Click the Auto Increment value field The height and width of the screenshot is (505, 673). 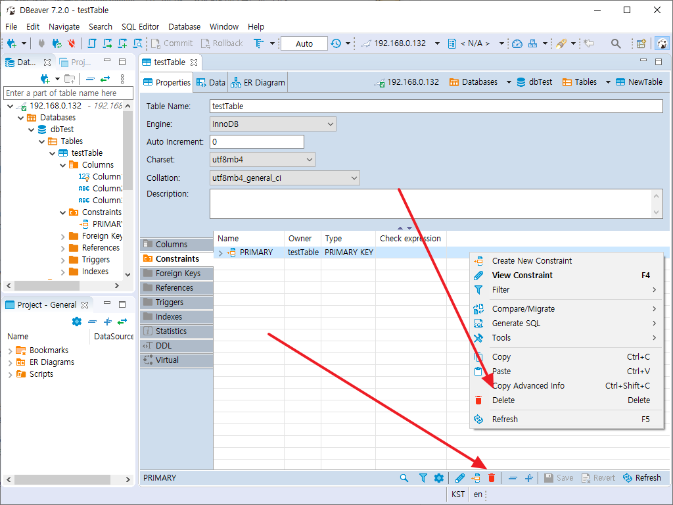pyautogui.click(x=257, y=142)
